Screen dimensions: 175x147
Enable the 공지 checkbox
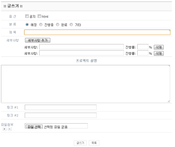tap(27, 17)
